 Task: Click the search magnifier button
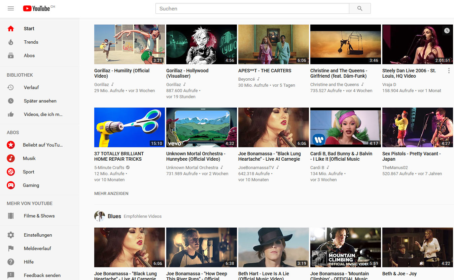(x=360, y=8)
